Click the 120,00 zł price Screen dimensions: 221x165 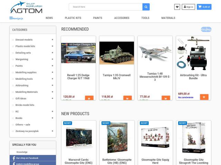click(x=69, y=97)
